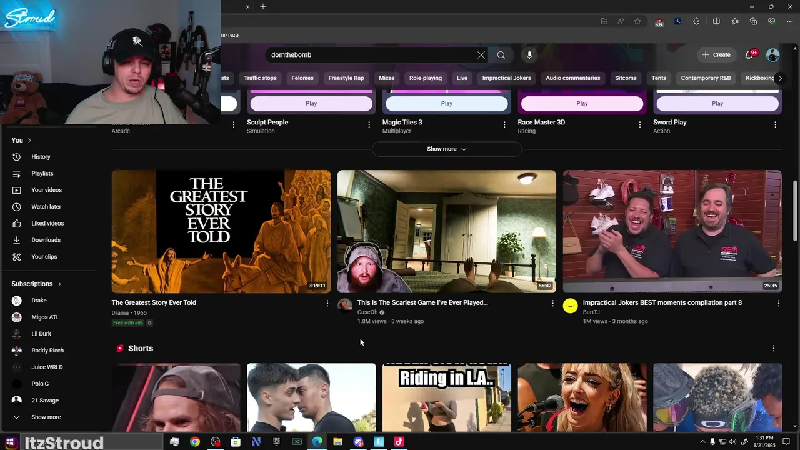This screenshot has height=450, width=800.
Task: Open the YouTube notifications bell
Action: 749,55
